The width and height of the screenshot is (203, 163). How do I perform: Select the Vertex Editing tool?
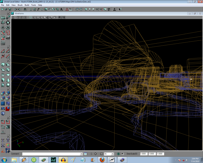tap(8, 18)
